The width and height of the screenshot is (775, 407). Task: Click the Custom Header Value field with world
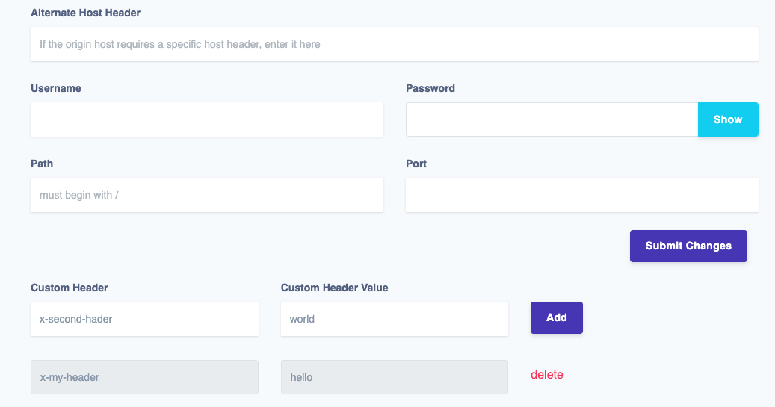coord(395,319)
